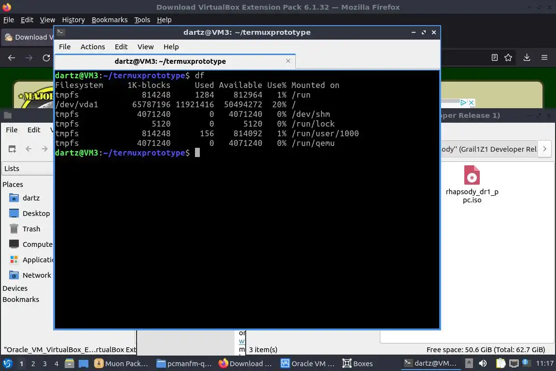This screenshot has height=371, width=556.
Task: Bookmark this page with star icon
Action: [508, 57]
